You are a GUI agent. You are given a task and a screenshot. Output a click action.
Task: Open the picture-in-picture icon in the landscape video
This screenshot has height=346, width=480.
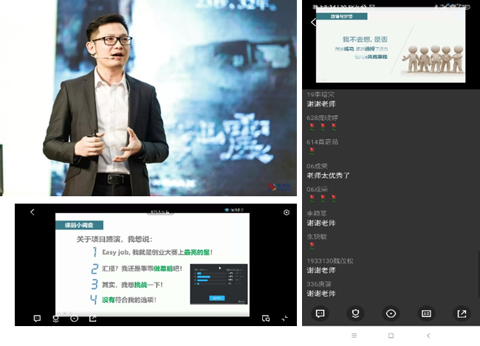pos(266,318)
